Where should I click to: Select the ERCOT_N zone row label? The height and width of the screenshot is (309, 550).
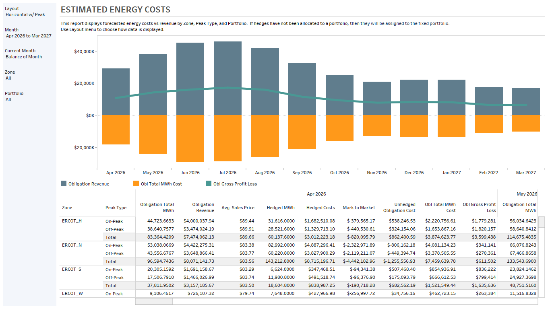(72, 245)
